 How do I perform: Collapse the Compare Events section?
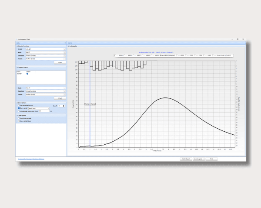17,67
